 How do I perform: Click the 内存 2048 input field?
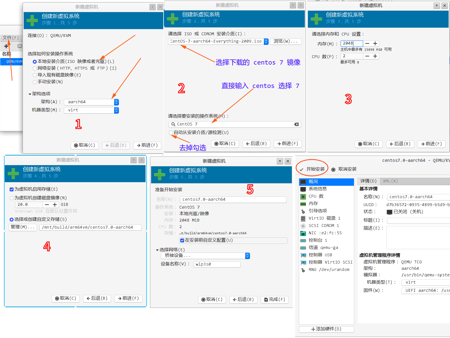click(x=351, y=43)
